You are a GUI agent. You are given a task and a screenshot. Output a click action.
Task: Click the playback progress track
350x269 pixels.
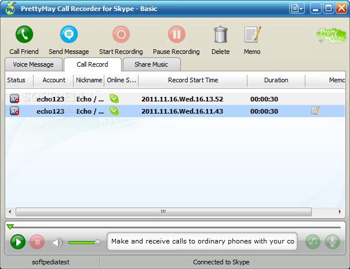(175, 227)
